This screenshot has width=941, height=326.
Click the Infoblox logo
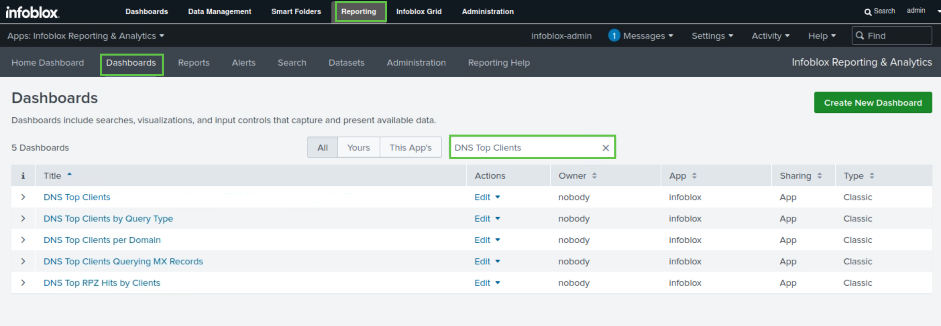(33, 12)
